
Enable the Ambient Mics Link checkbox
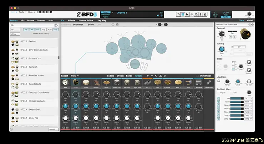click(x=232, y=92)
